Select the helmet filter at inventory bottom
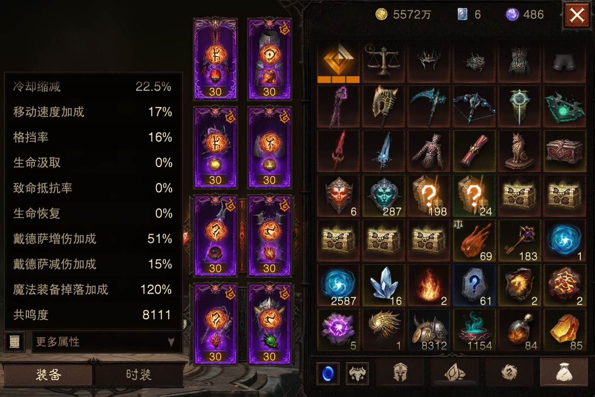 401,373
